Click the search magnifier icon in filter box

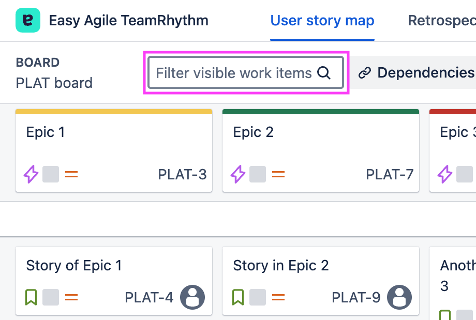[x=324, y=73]
